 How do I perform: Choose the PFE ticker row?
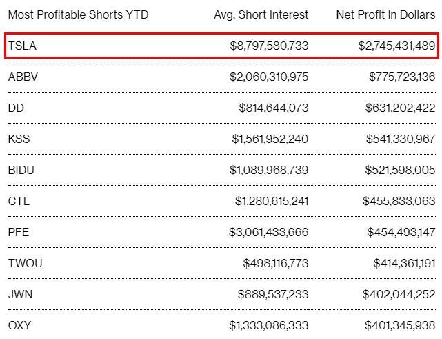click(19, 232)
